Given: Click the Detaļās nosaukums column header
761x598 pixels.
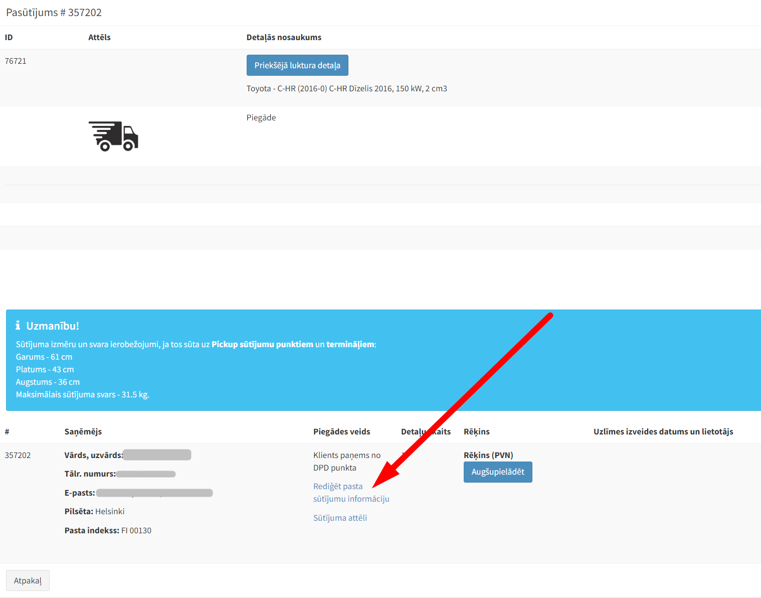Looking at the screenshot, I should pyautogui.click(x=284, y=37).
